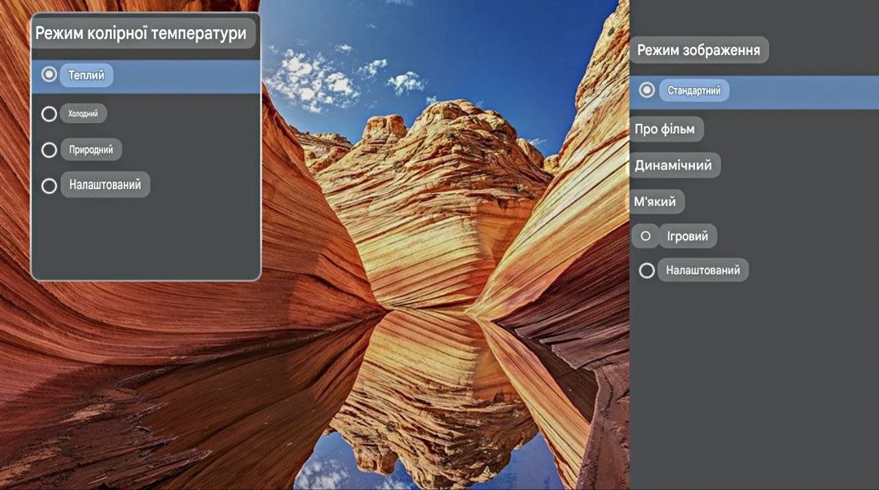Select the Налаштований color temperature radio button
879x490 pixels.
[x=49, y=186]
